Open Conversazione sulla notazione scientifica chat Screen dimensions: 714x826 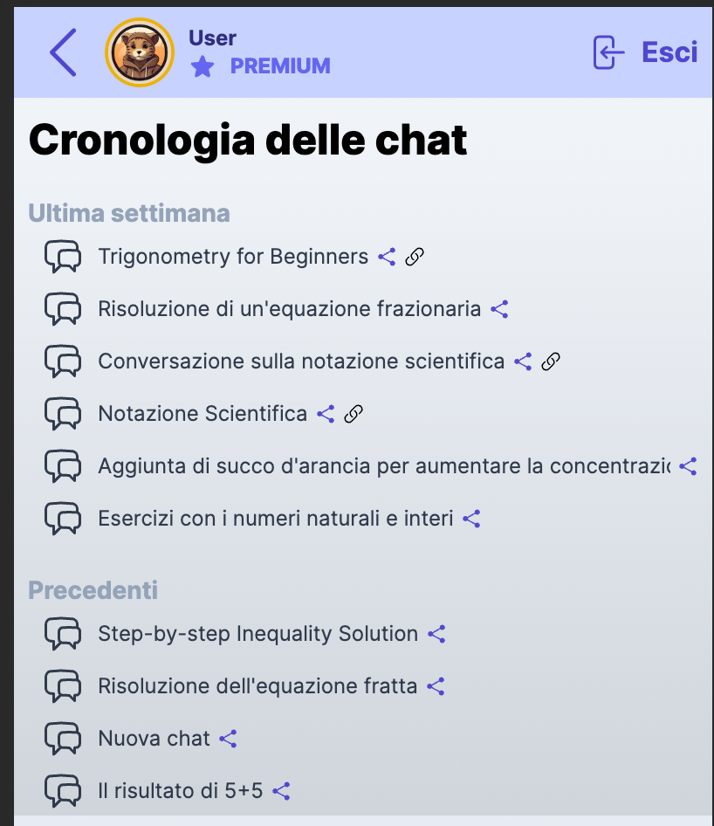[x=301, y=361]
